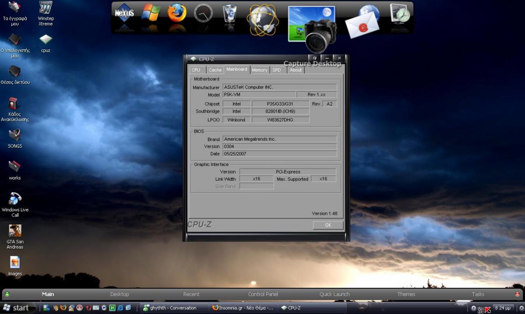The image size is (525, 314).
Task: Select the Quick Launch shelf tab
Action: coord(335,294)
